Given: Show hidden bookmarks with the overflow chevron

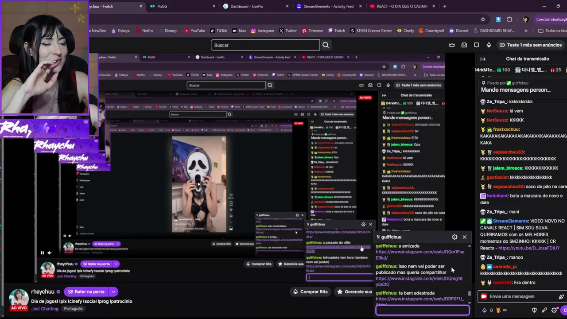Looking at the screenshot, I should [526, 31].
